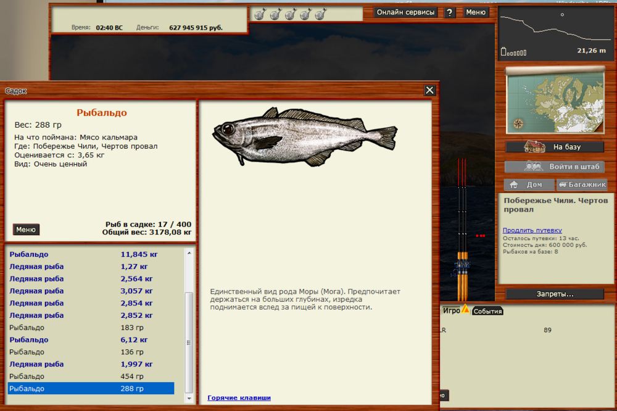The width and height of the screenshot is (617, 411).
Task: Switch to the События tab
Action: coord(487,311)
